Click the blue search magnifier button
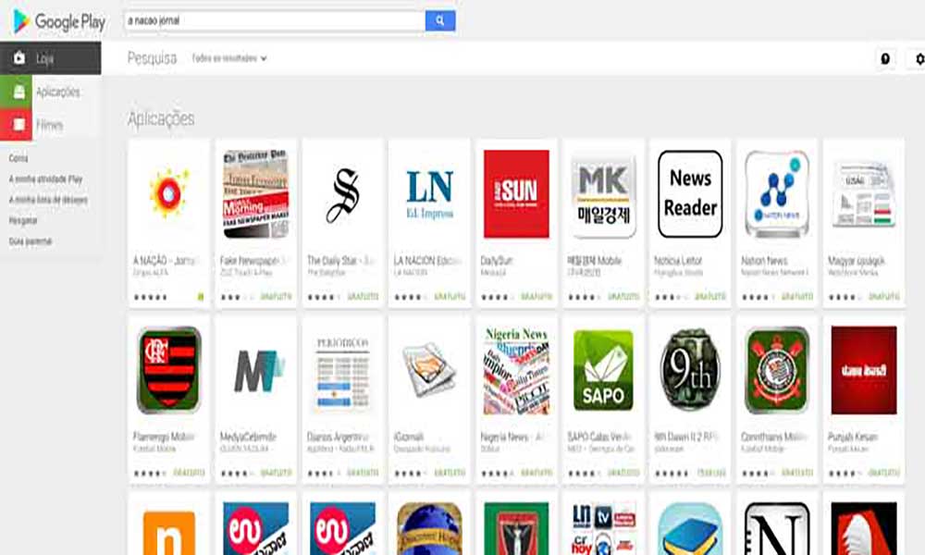This screenshot has width=925, height=555. 440,20
